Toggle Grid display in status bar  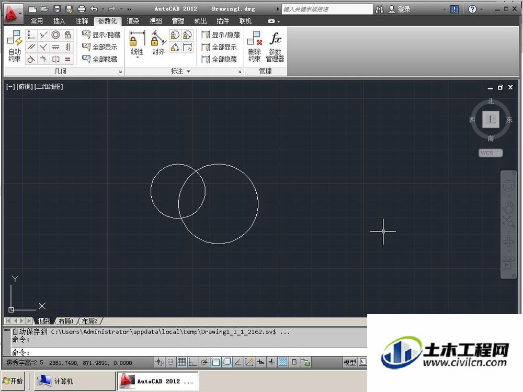[182, 362]
